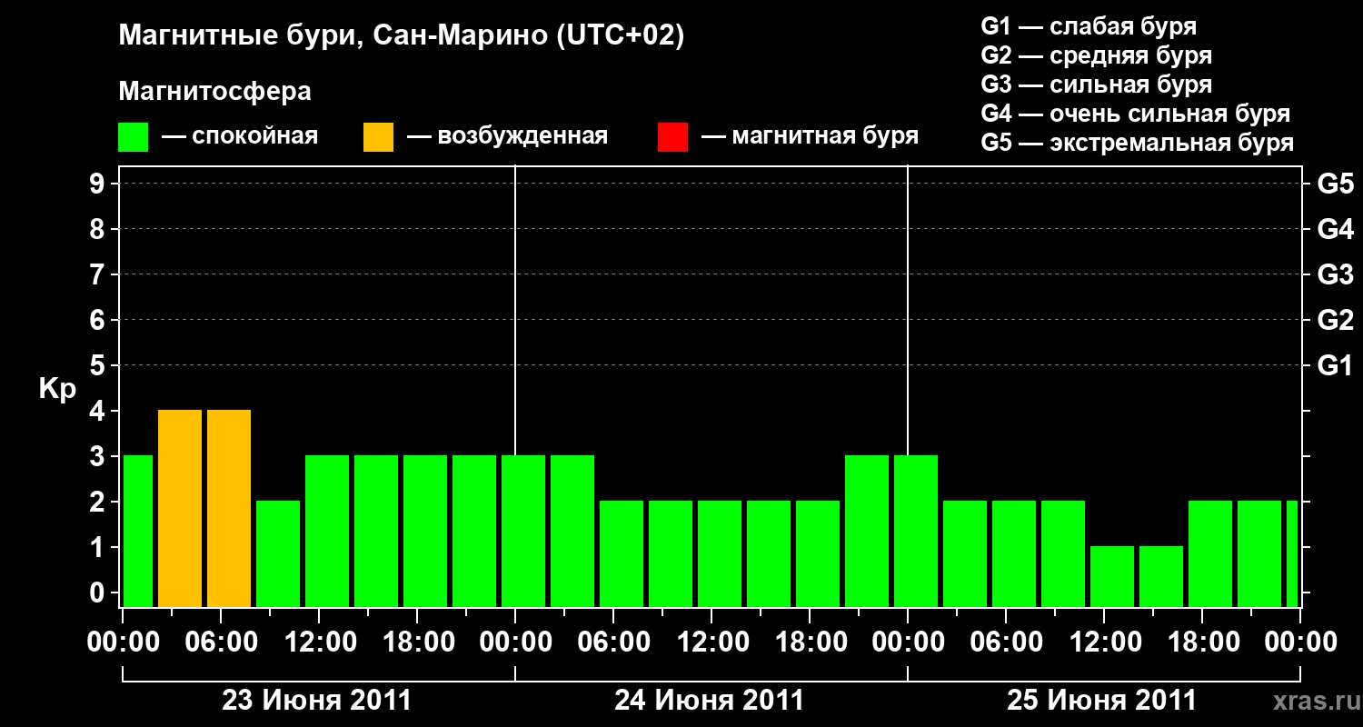Image resolution: width=1363 pixels, height=727 pixels.
Task: Click the '25 Июня 2011' date label
Action: tap(1102, 701)
